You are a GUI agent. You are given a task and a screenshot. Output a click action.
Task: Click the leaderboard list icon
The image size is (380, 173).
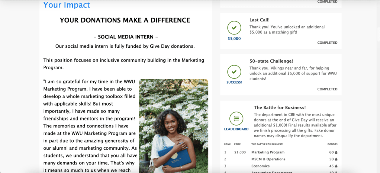(x=236, y=119)
